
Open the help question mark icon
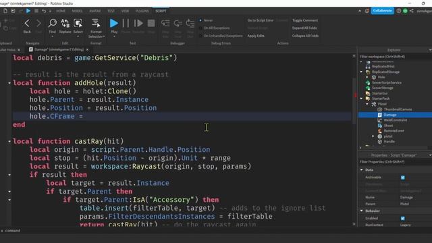[399, 11]
